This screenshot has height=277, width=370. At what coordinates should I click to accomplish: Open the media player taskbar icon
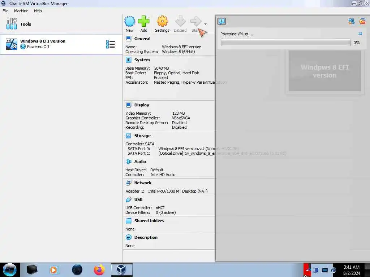point(53,270)
